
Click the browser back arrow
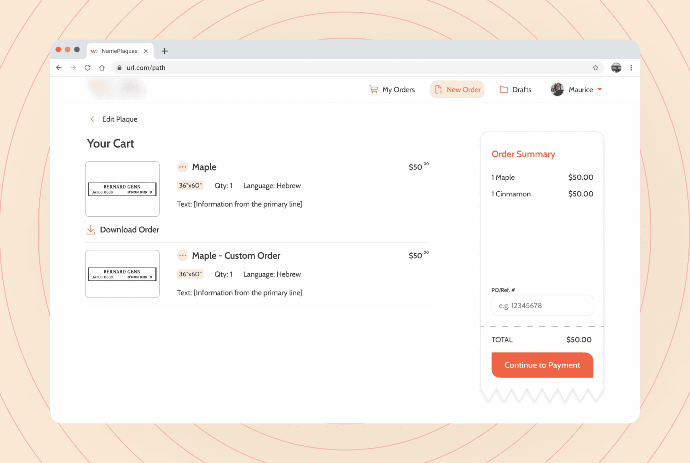pos(59,68)
